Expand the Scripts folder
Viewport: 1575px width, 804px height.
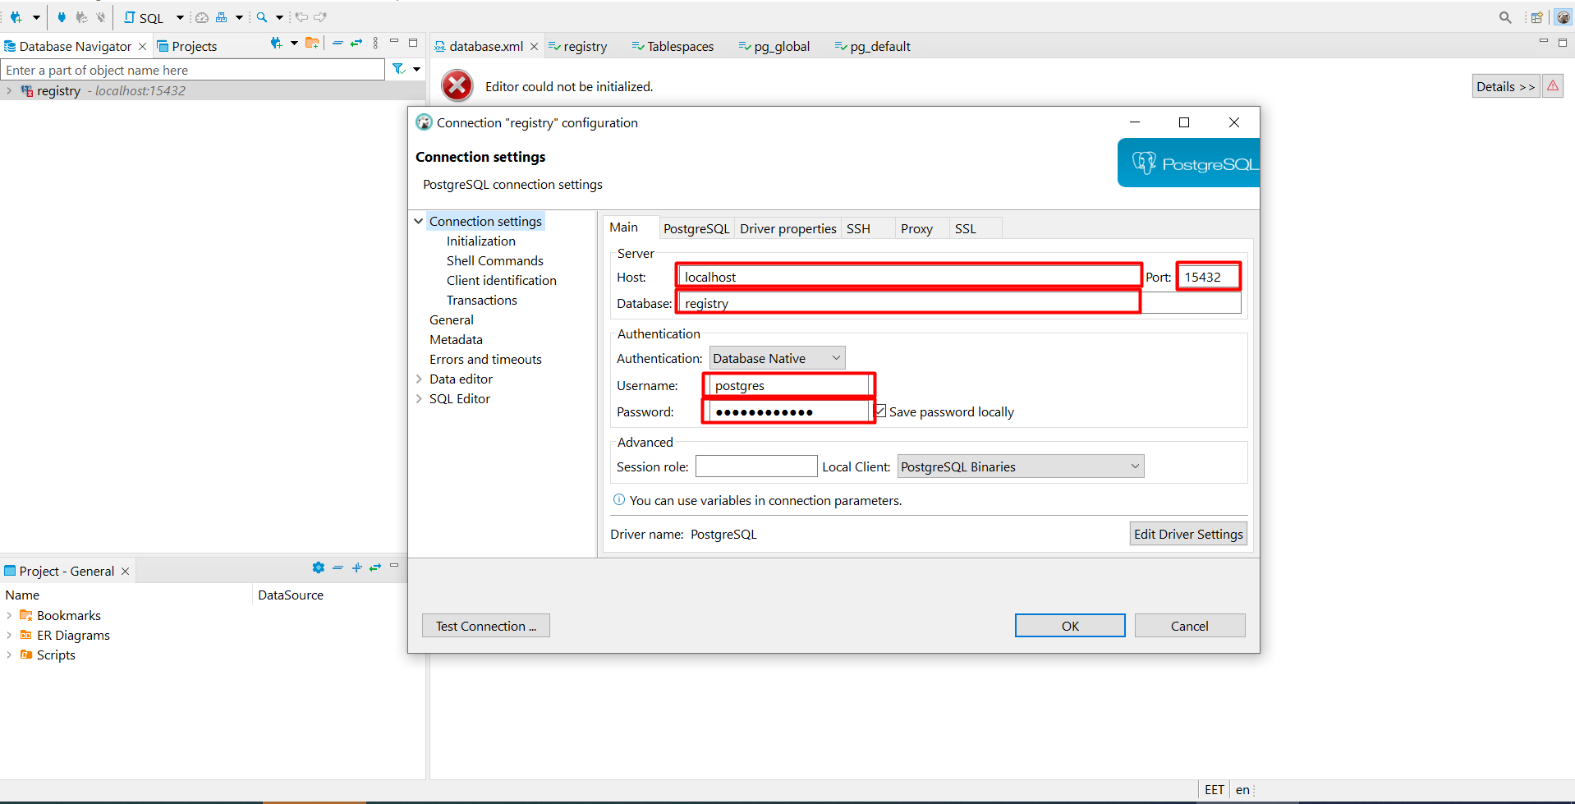pyautogui.click(x=9, y=655)
